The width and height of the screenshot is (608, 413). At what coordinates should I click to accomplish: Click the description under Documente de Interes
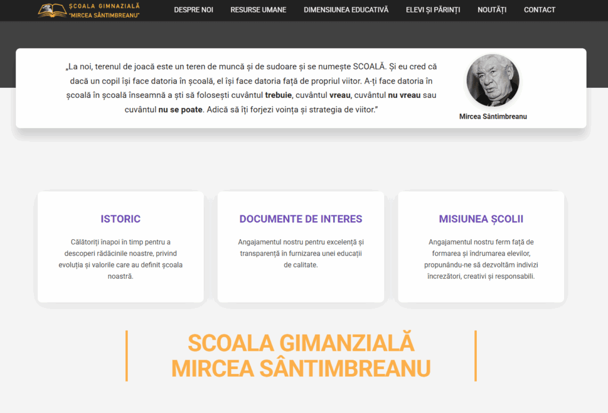(300, 253)
